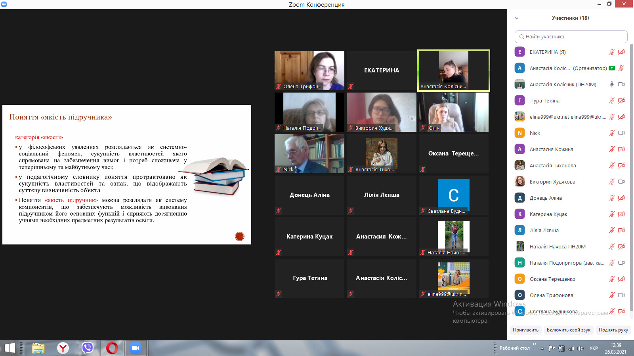Screen dimensions: 634x356
Task: Click the Найти участника search field
Action: [x=571, y=37]
